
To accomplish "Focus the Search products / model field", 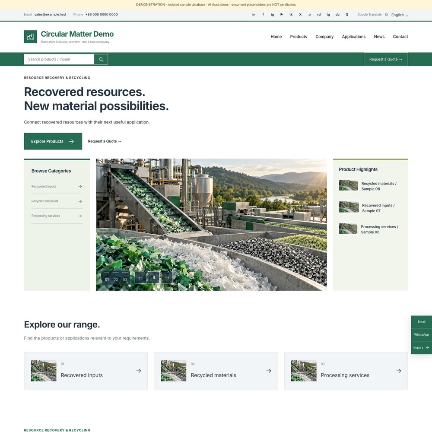I will [x=59, y=59].
